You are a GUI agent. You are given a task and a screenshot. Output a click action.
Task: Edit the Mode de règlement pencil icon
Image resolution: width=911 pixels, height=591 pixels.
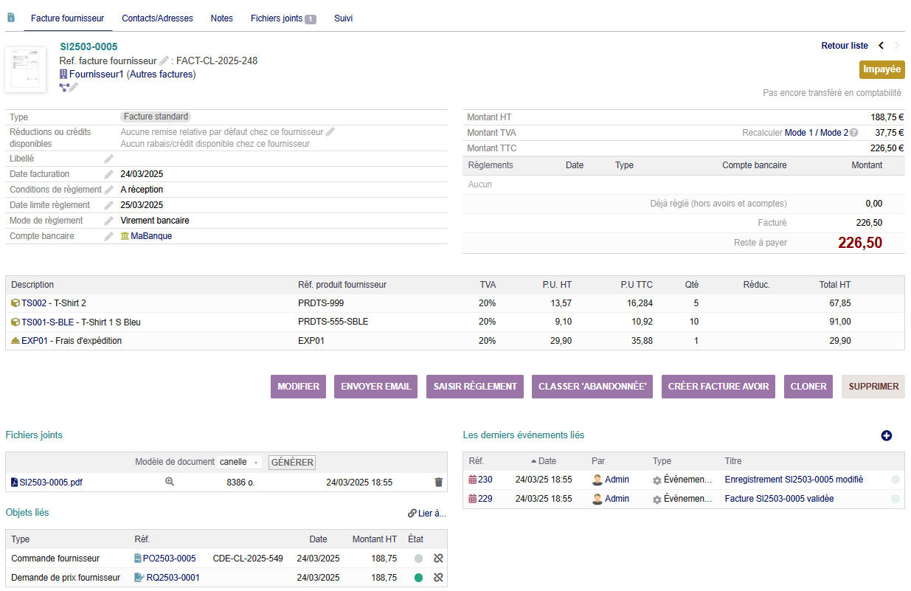tap(108, 221)
